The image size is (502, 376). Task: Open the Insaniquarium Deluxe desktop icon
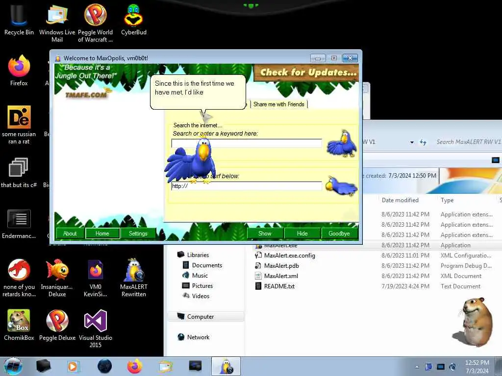[x=57, y=278]
